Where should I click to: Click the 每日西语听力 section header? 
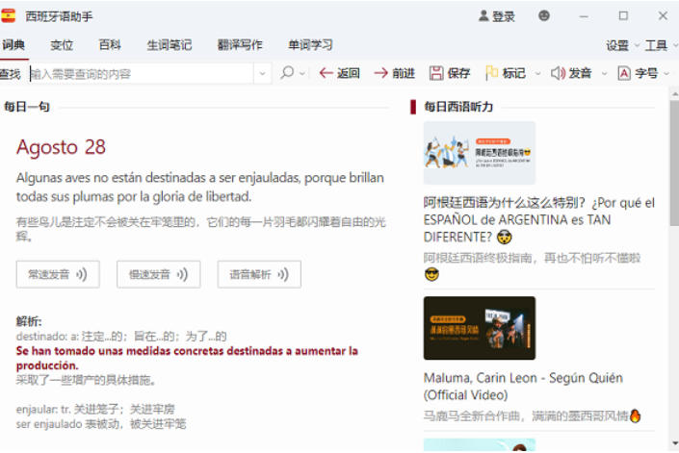(458, 107)
